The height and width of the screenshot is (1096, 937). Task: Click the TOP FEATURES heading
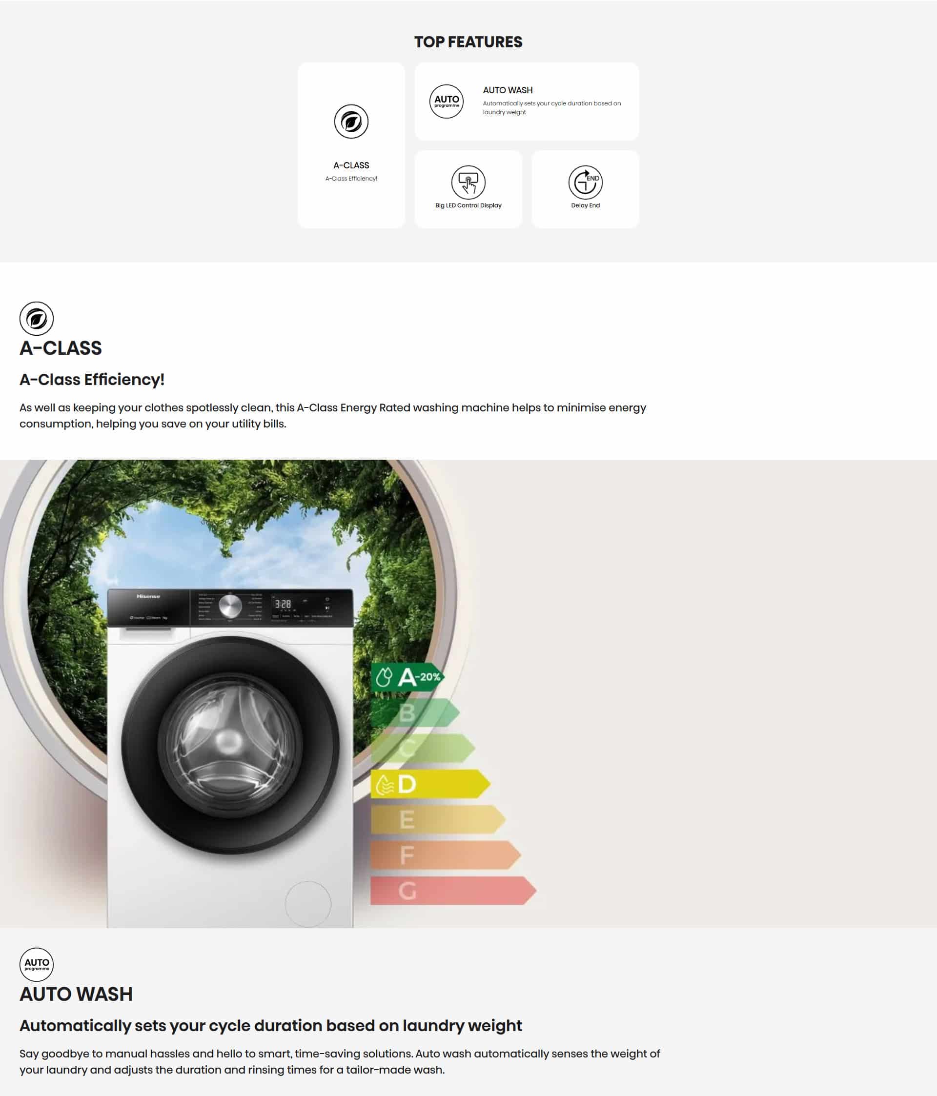[468, 42]
